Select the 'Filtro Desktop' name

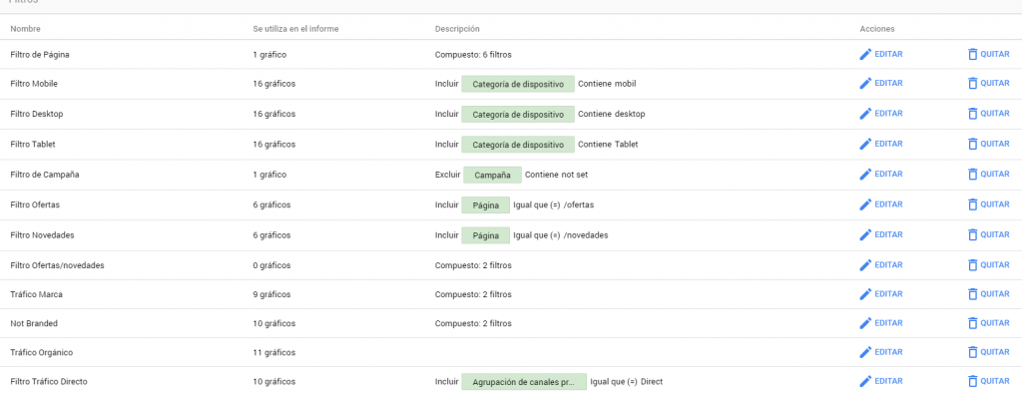click(37, 114)
